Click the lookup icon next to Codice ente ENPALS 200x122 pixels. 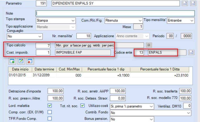(191, 52)
